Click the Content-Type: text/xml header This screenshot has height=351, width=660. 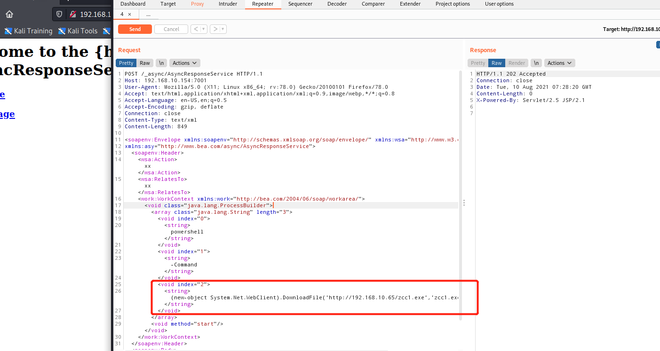coord(160,120)
